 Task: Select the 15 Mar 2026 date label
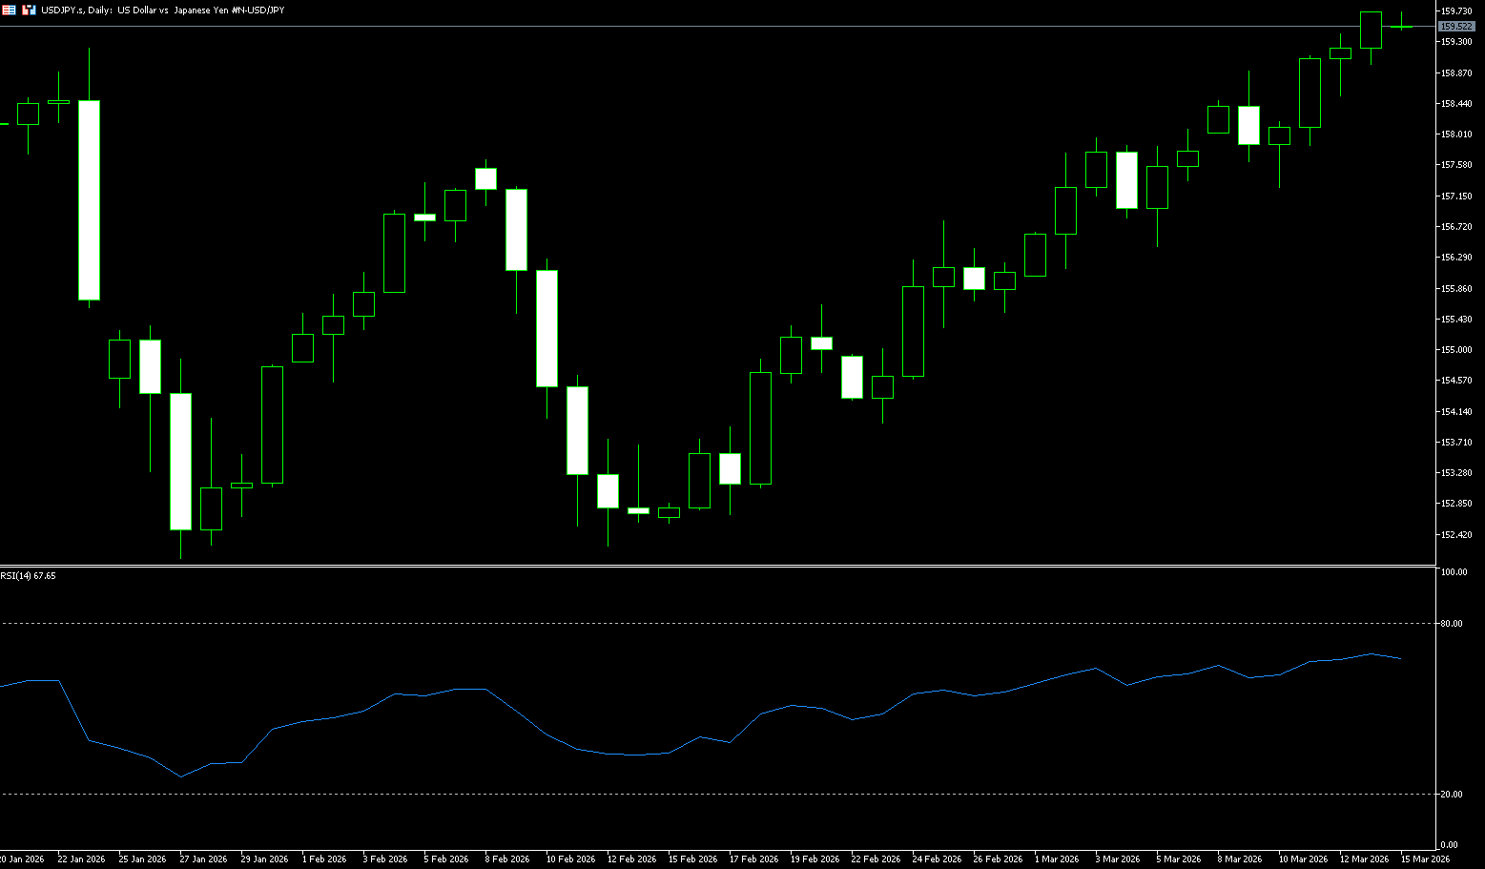click(x=1425, y=859)
